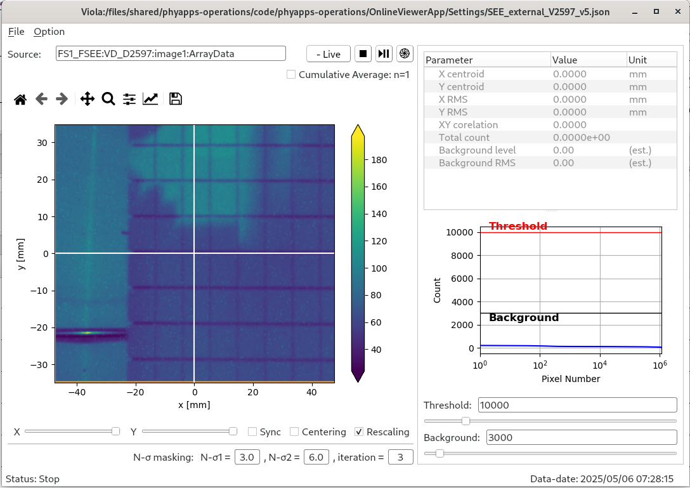690x488 pixels.
Task: Open the Configure subplots icon
Action: (129, 99)
